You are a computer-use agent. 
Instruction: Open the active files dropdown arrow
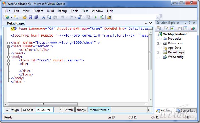click(146, 23)
